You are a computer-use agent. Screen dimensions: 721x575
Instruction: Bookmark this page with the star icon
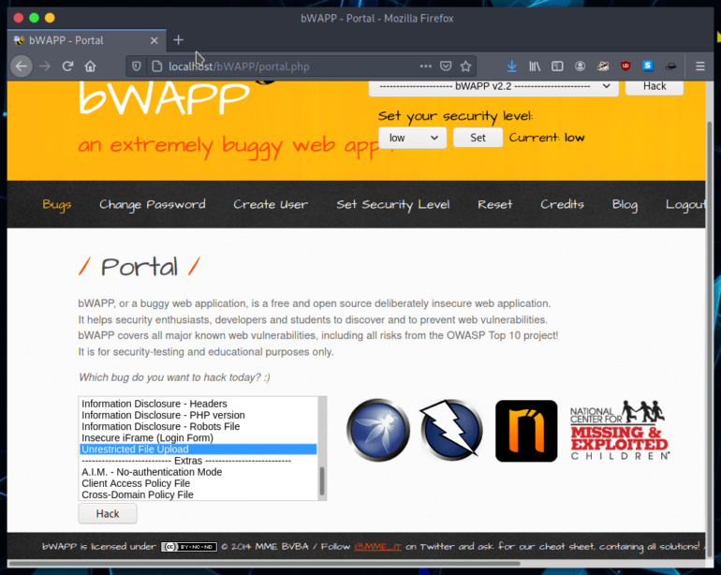(x=465, y=66)
